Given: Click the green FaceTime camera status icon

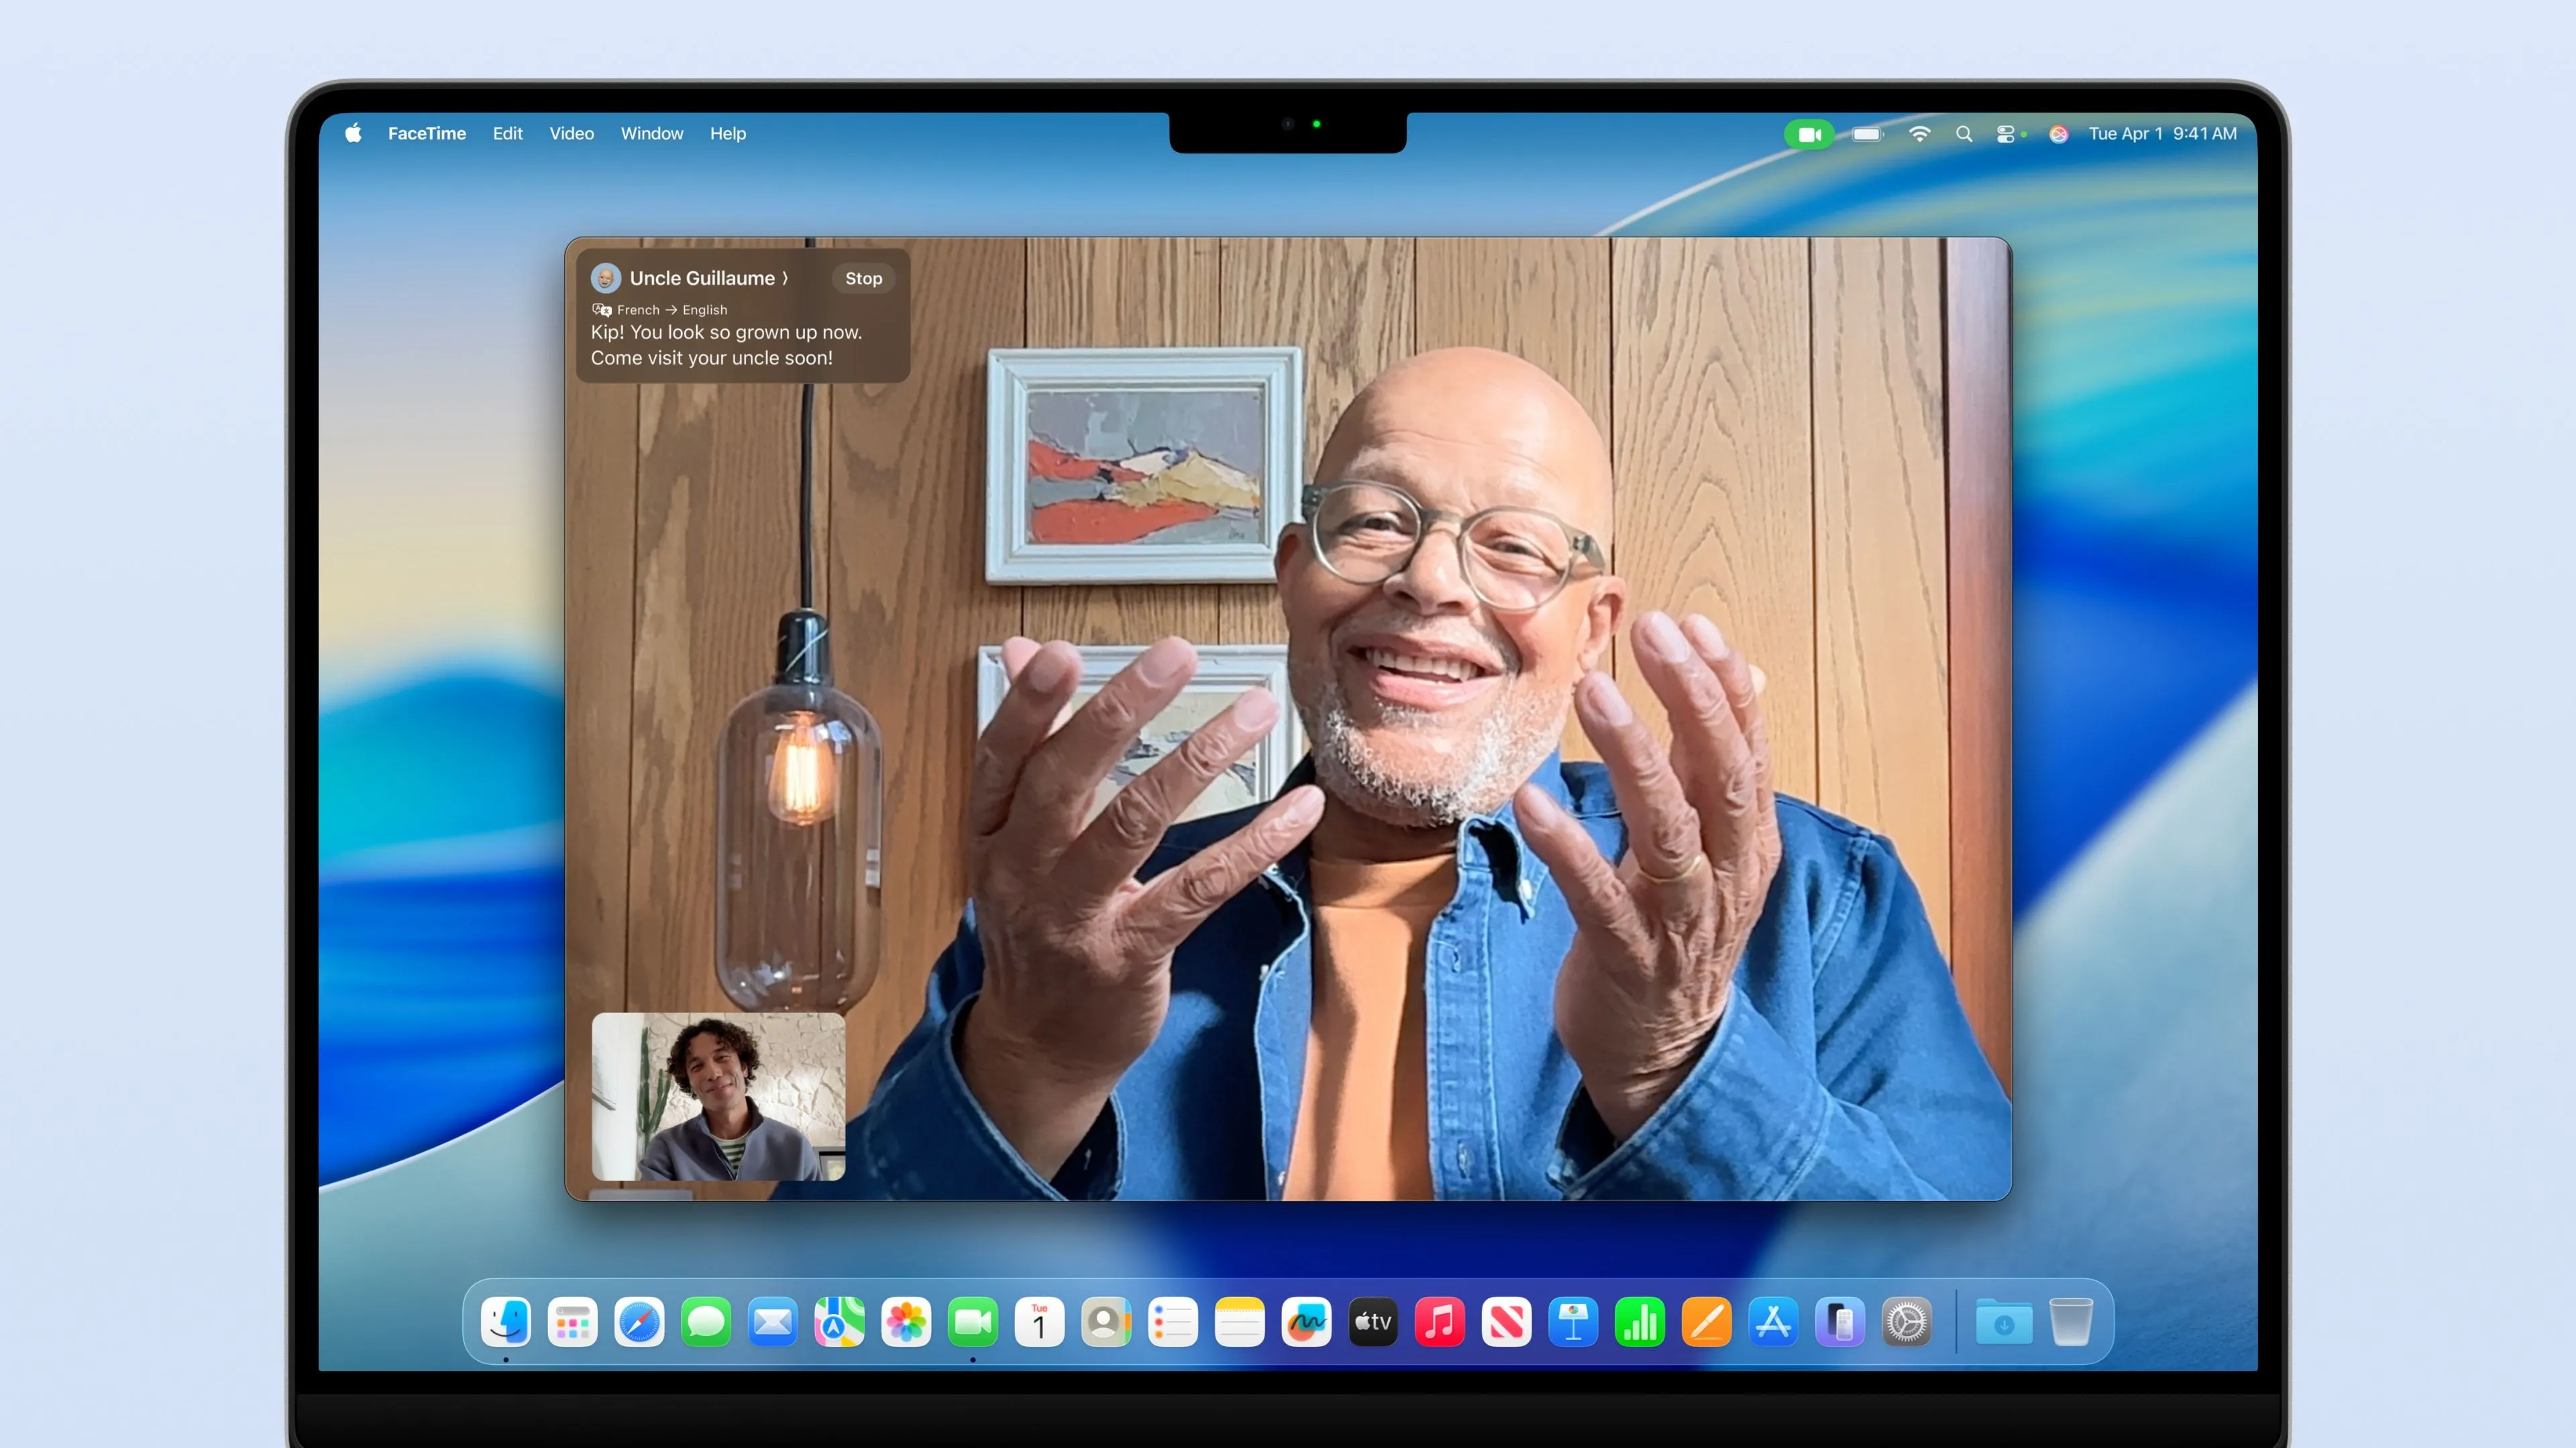Looking at the screenshot, I should pyautogui.click(x=1809, y=134).
